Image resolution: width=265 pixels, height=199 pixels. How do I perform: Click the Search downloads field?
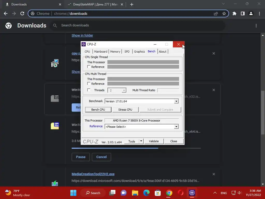(x=138, y=25)
